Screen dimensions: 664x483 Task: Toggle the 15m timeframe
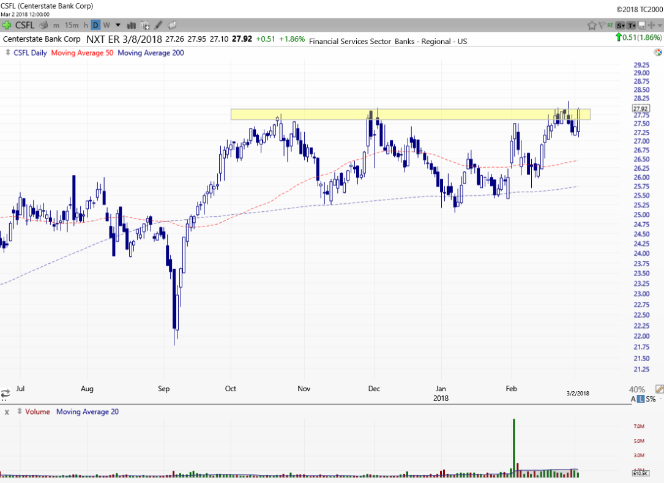[72, 25]
